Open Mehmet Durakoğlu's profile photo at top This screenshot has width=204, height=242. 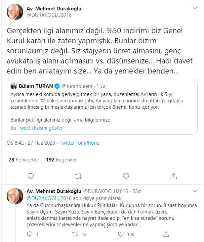[15, 12]
